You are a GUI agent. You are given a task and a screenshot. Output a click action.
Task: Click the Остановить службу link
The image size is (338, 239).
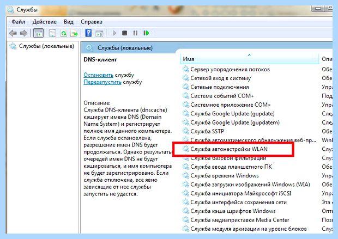point(98,75)
